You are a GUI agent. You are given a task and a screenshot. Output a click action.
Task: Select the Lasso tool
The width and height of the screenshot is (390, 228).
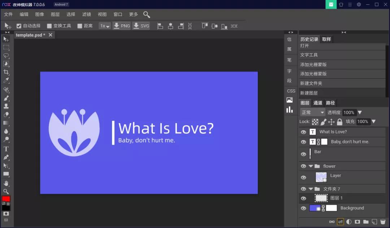(x=6, y=56)
